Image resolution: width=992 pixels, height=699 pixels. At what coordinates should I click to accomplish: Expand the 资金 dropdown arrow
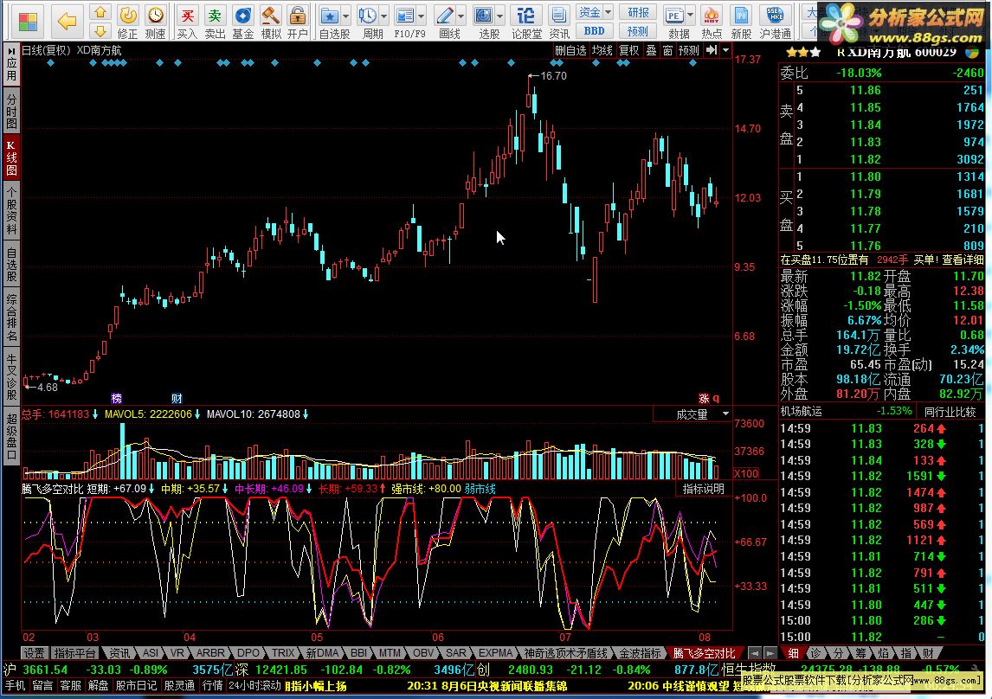608,12
